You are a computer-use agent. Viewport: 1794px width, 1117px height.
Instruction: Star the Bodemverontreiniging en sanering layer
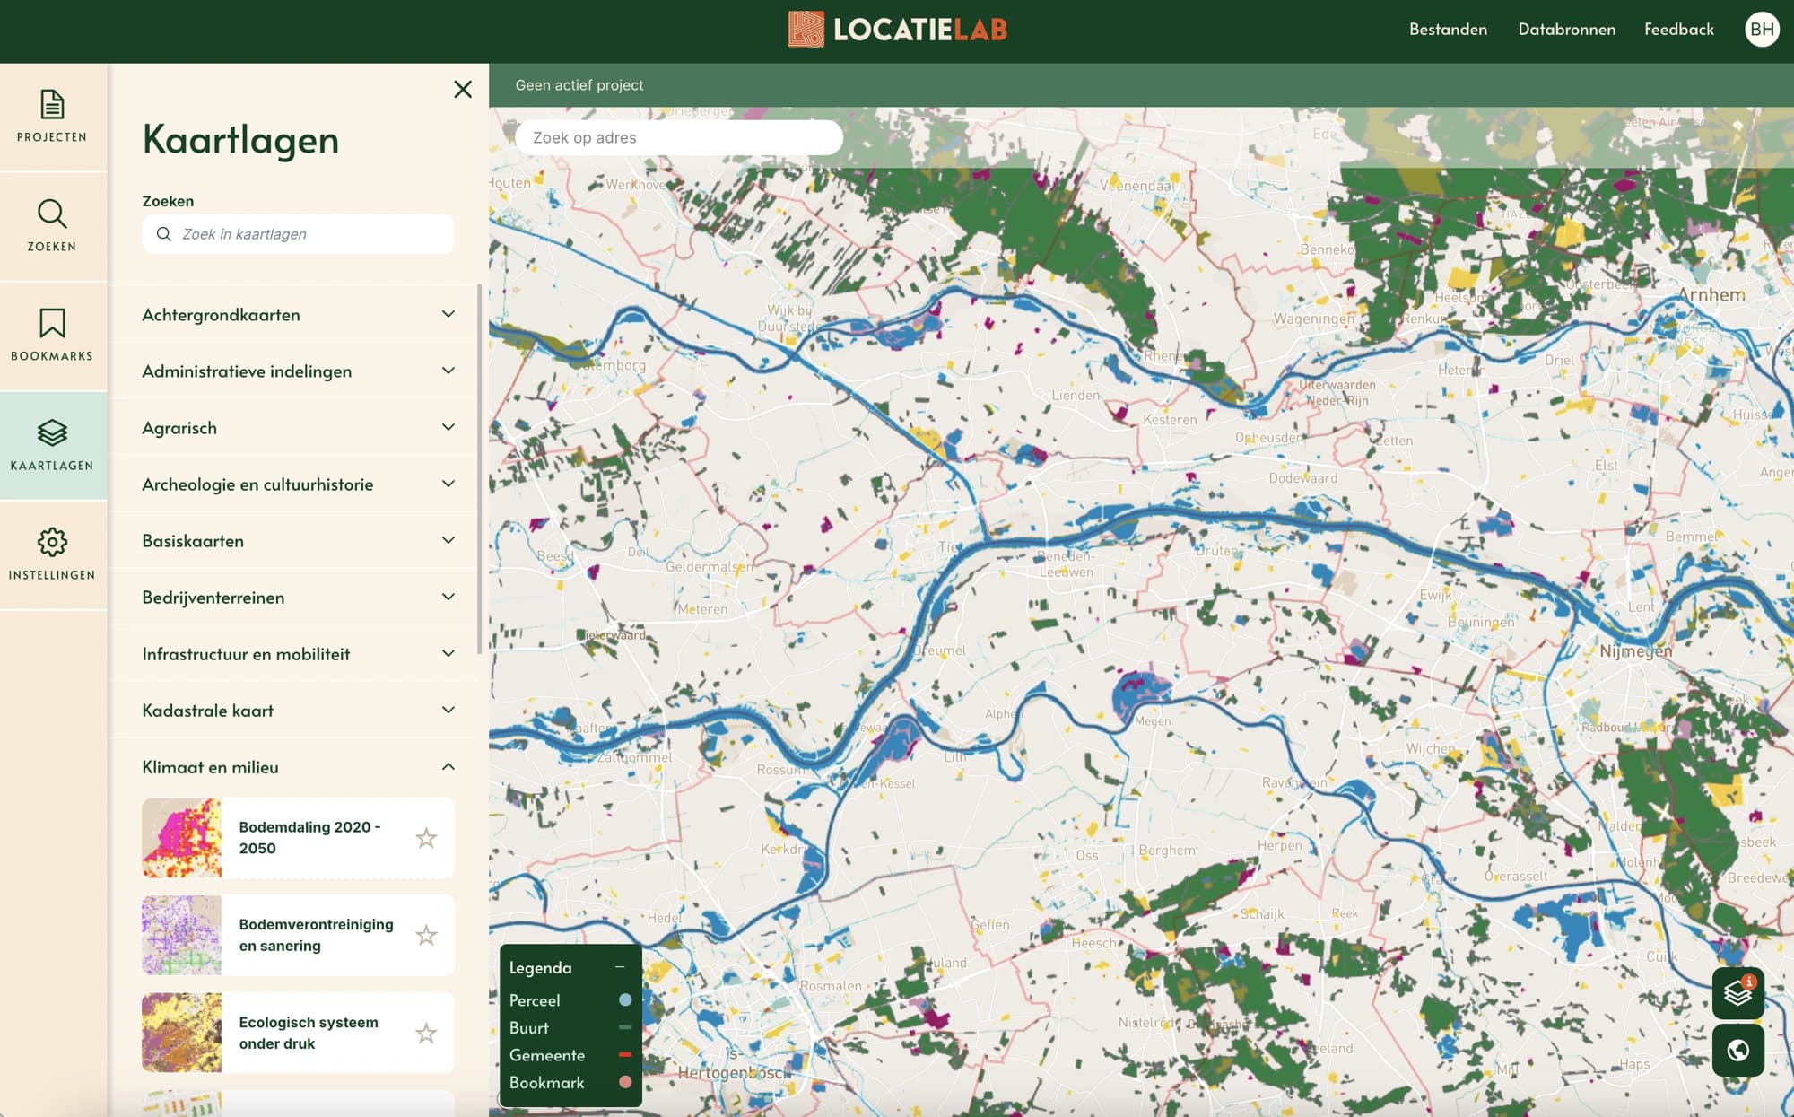pyautogui.click(x=427, y=935)
